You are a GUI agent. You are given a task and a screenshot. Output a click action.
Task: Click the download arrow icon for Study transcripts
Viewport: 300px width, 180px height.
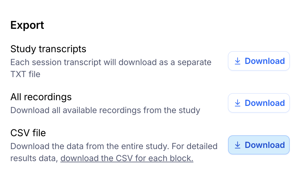tap(237, 61)
